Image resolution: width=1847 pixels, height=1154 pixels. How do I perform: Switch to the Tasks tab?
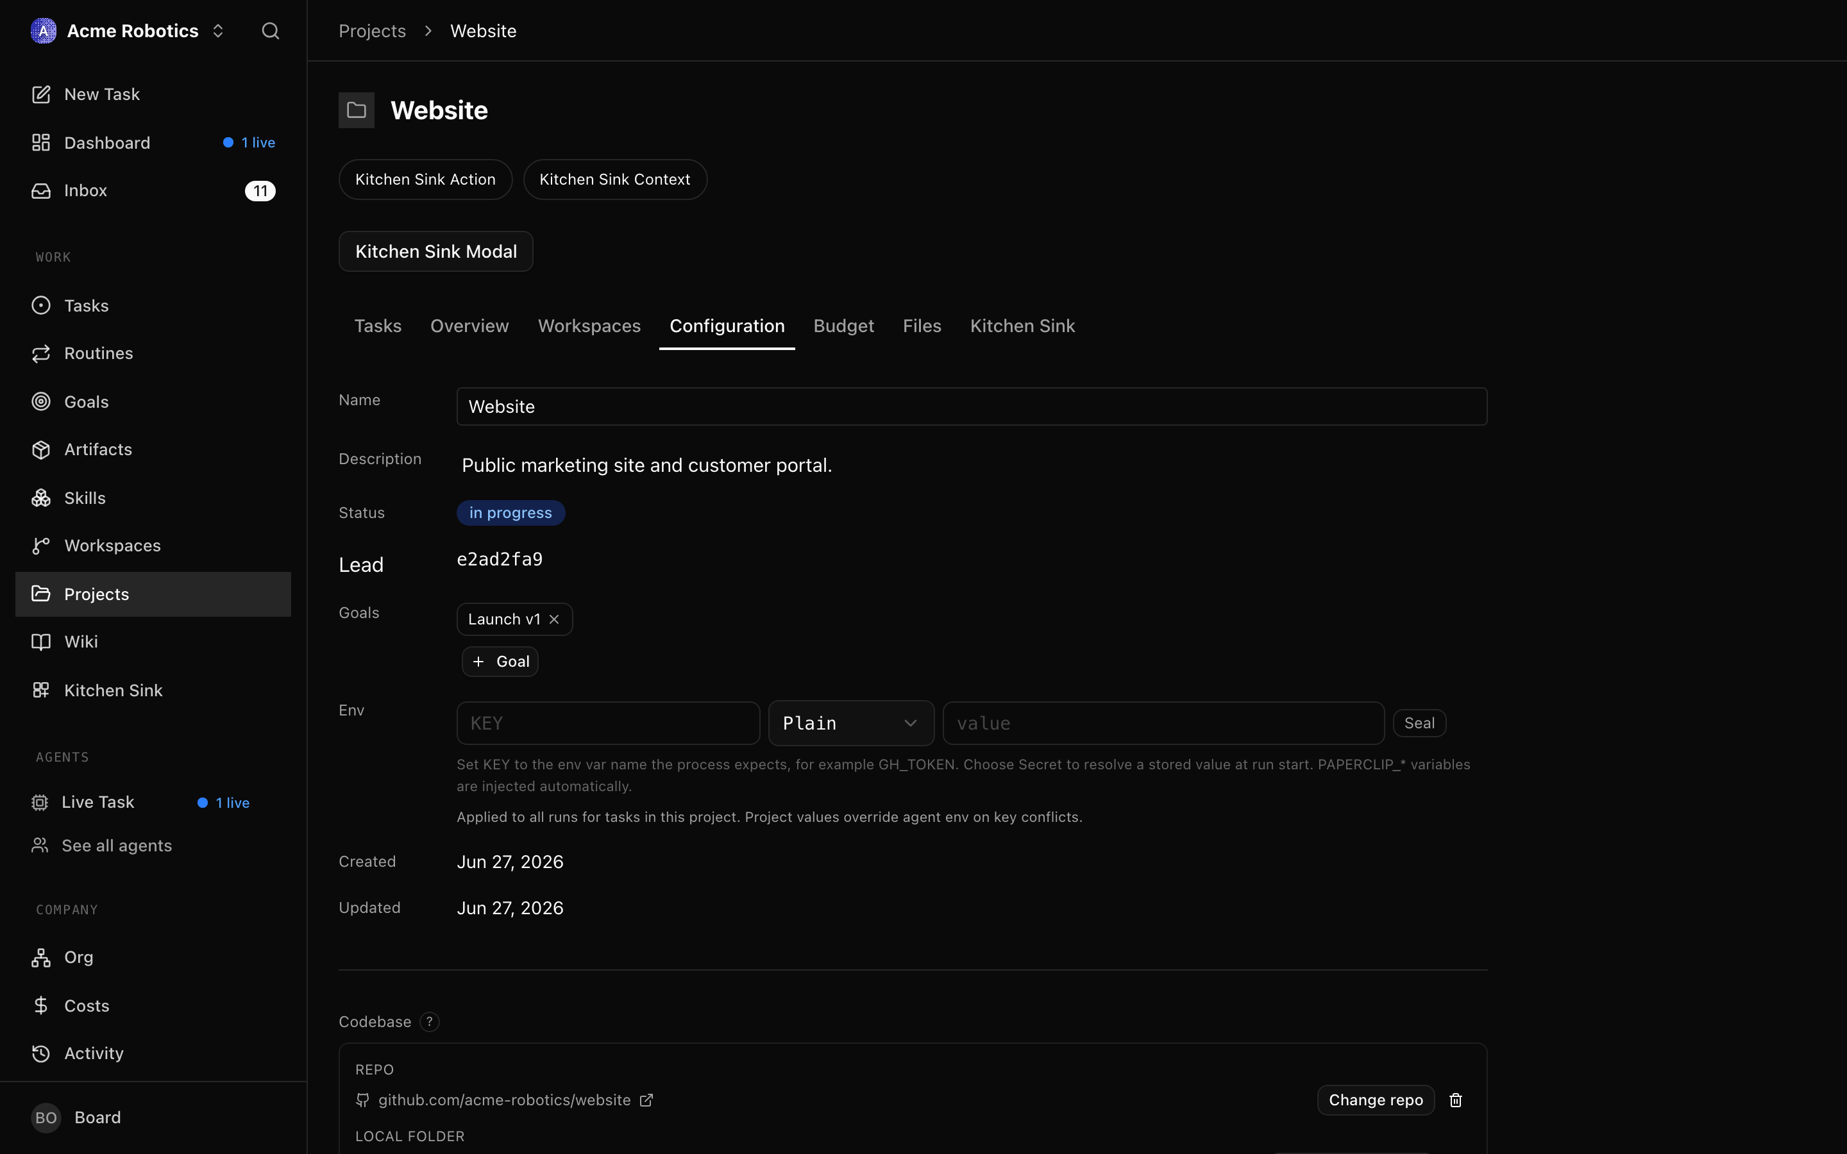click(x=378, y=326)
